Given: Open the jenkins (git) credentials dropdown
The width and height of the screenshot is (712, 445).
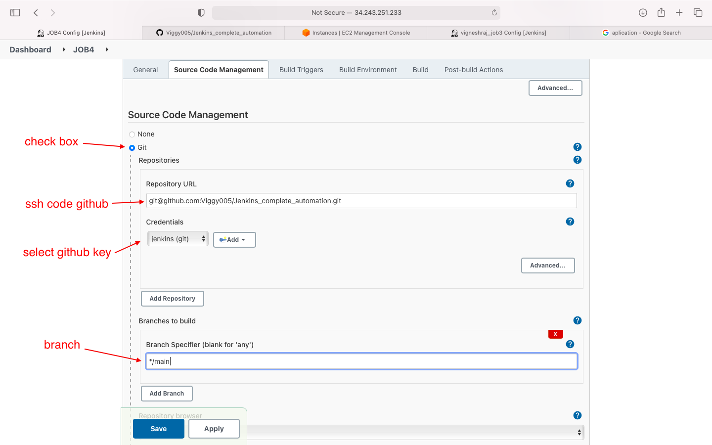Looking at the screenshot, I should (178, 239).
